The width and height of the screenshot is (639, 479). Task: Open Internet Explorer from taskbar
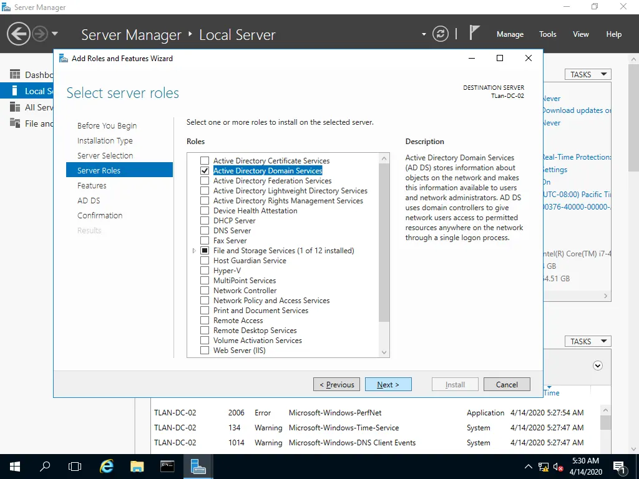pos(107,466)
